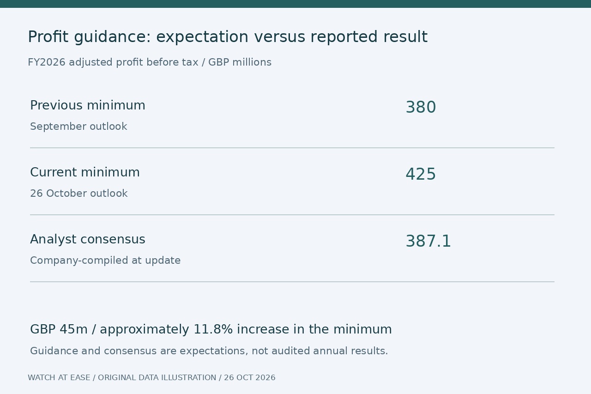Click '26 OCT 2026' date in footer

coord(250,378)
